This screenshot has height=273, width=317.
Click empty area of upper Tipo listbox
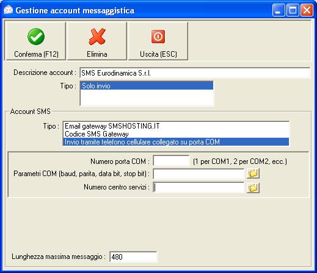click(x=147, y=97)
